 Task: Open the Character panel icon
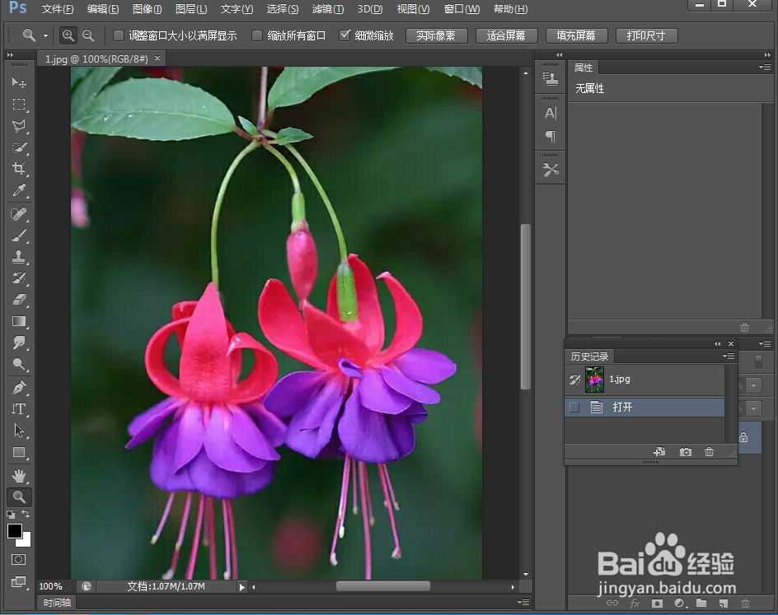[551, 114]
